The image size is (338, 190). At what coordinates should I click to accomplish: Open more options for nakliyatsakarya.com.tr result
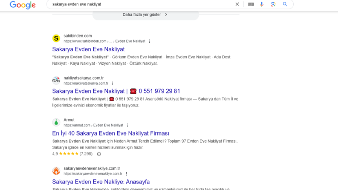point(112,83)
